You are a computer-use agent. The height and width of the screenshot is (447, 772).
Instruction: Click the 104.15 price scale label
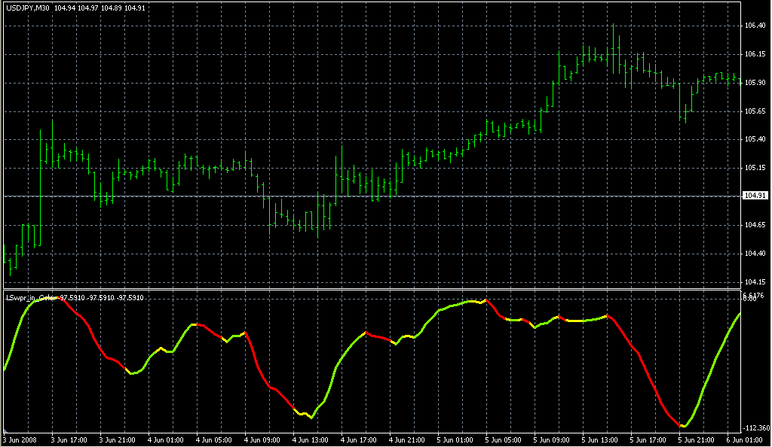click(x=755, y=281)
